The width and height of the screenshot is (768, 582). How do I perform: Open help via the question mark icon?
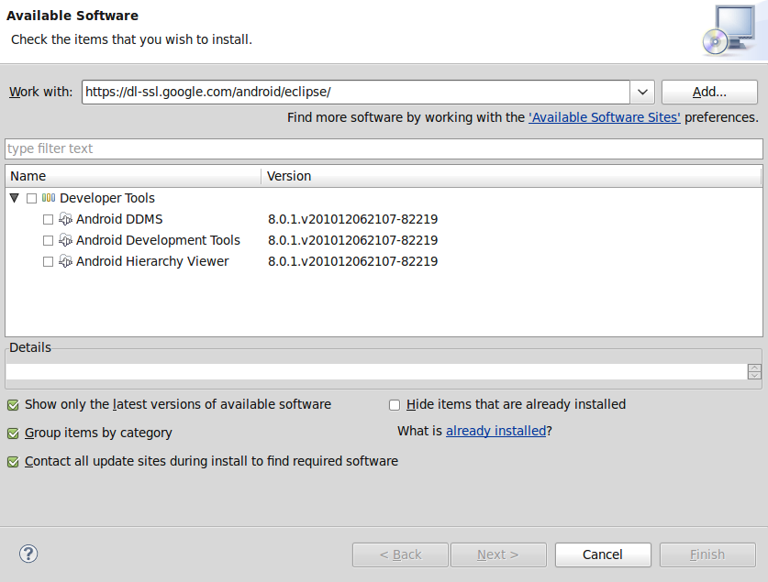[28, 555]
